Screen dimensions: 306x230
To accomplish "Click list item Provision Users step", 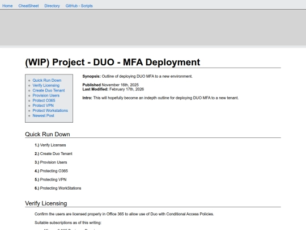I will coord(51,162).
